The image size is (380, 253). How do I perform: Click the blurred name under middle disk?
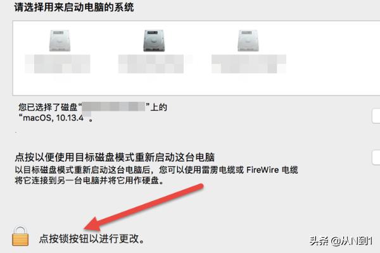151,64
